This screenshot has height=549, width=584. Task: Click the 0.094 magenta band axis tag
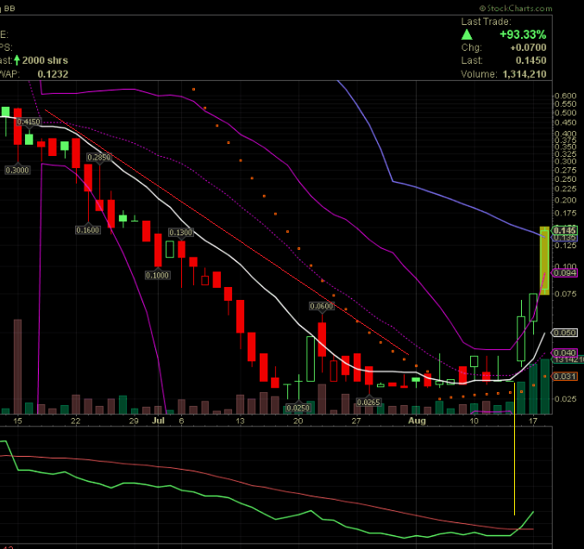(x=564, y=273)
